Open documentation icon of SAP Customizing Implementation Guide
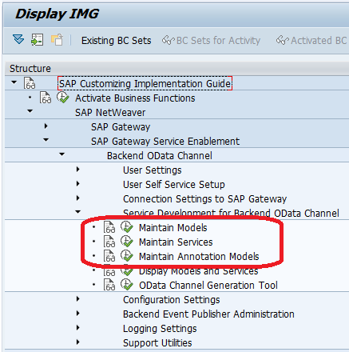This screenshot has width=349, height=352. 30,83
